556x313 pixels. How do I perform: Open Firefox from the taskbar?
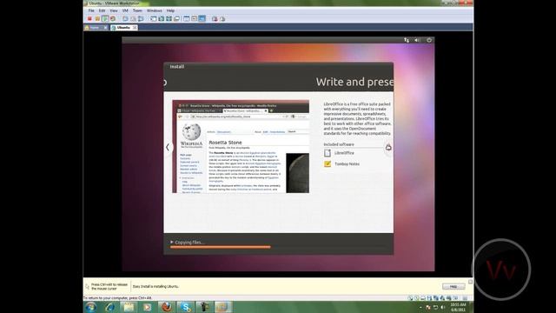pos(166,307)
